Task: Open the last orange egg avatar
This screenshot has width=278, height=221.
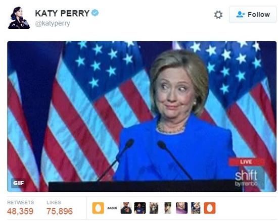Action: (x=210, y=208)
